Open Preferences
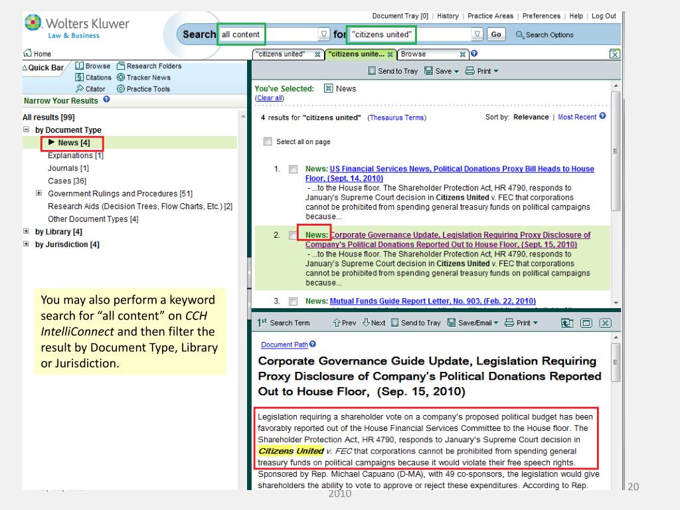Image resolution: width=680 pixels, height=510 pixels. [541, 16]
